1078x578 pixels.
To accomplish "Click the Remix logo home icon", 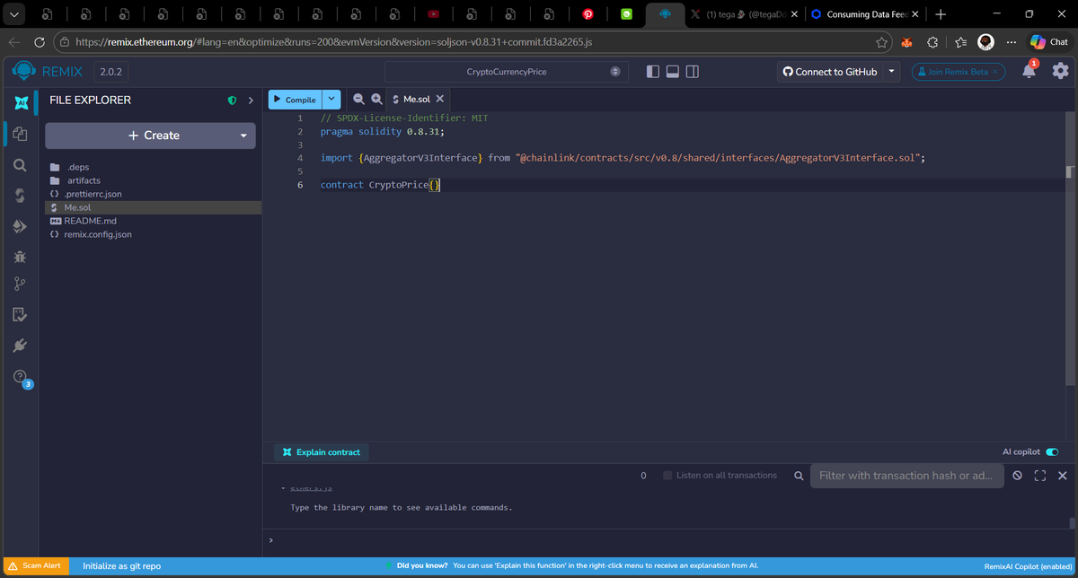I will click(x=24, y=71).
